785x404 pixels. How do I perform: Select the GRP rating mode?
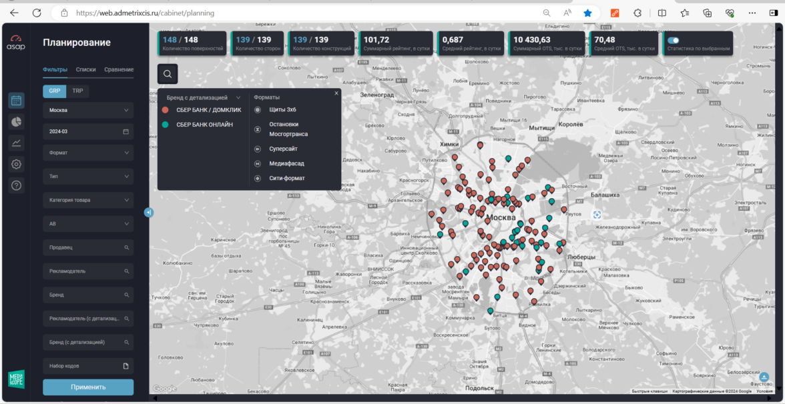point(54,91)
